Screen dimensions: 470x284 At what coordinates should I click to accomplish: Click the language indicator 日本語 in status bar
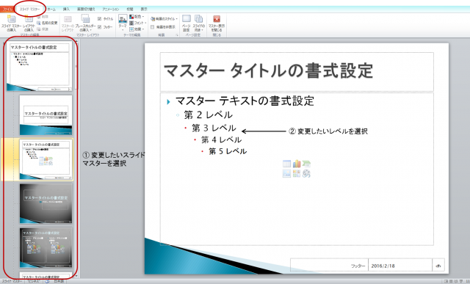(59, 281)
